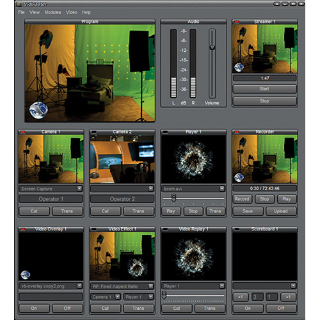Open the File menu
Image resolution: width=320 pixels, height=320 pixels.
coord(21,12)
